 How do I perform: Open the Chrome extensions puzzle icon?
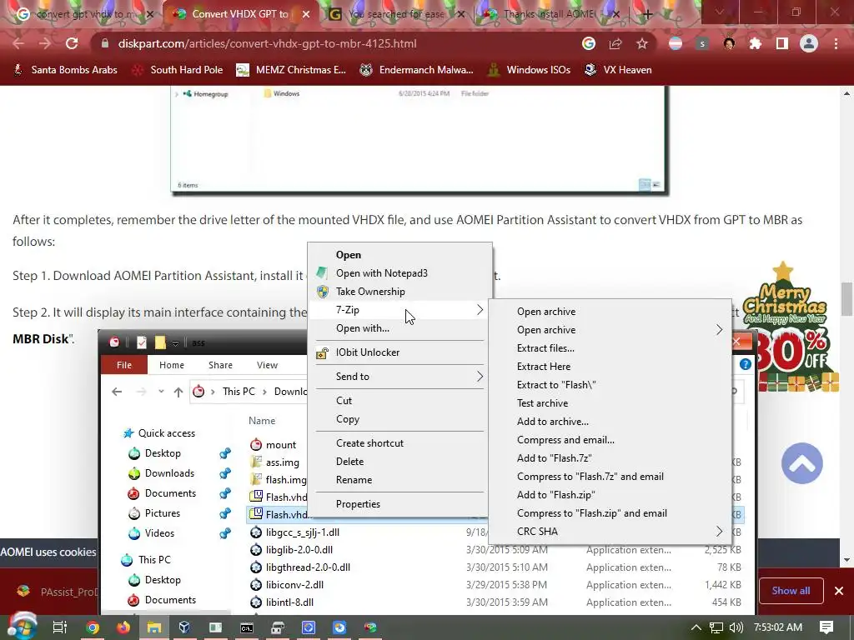click(756, 43)
